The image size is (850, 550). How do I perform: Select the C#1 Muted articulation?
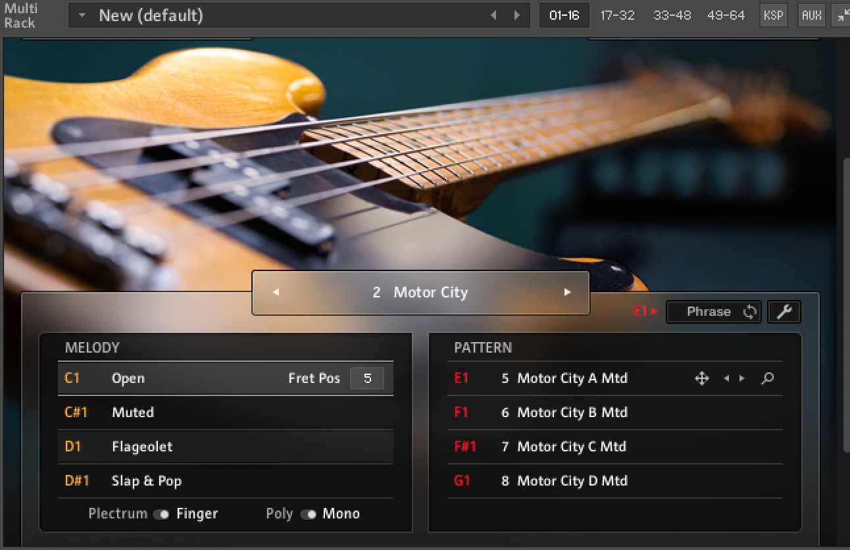click(x=226, y=413)
